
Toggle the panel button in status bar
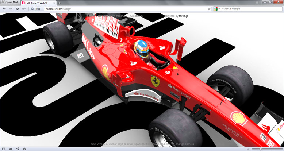coord(3,149)
